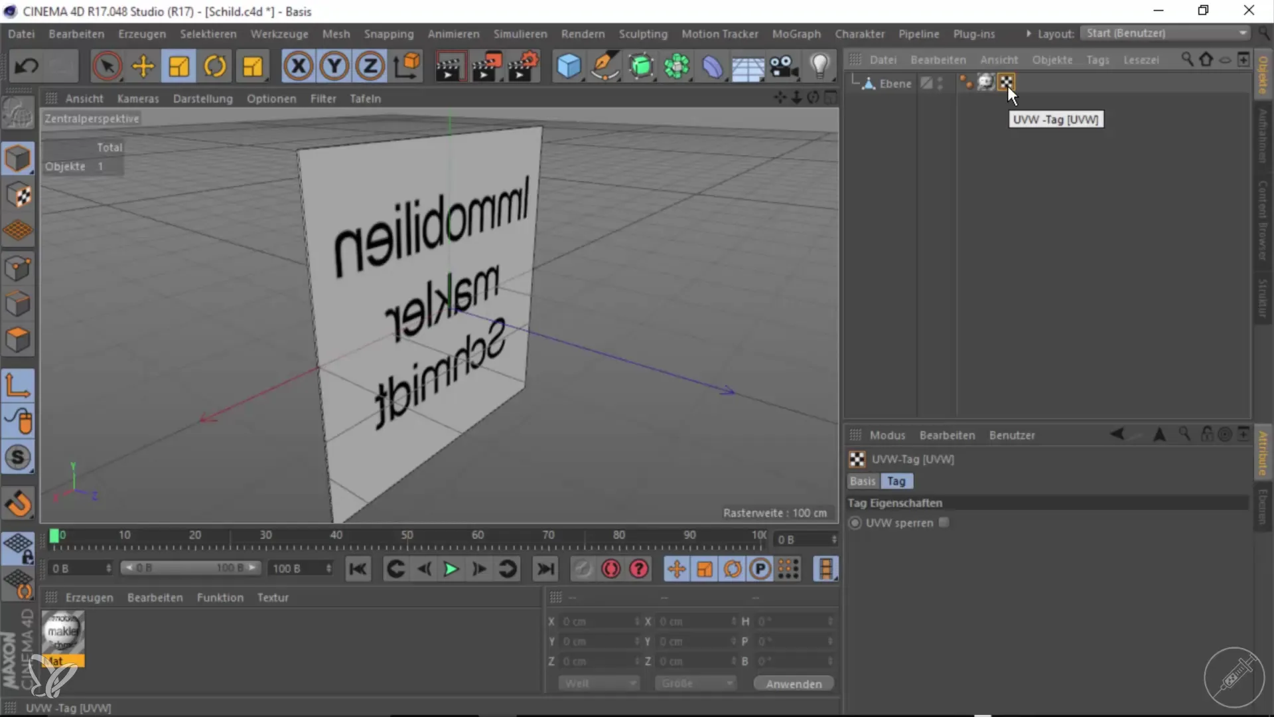Viewport: 1274px width, 717px height.
Task: Click the Make Editable icon
Action: click(18, 113)
